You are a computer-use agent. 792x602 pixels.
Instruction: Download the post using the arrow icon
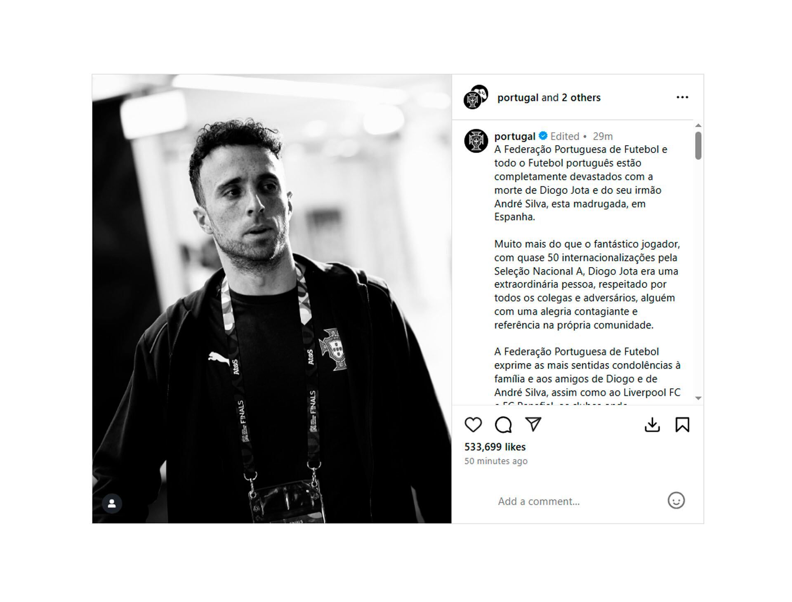(x=652, y=425)
